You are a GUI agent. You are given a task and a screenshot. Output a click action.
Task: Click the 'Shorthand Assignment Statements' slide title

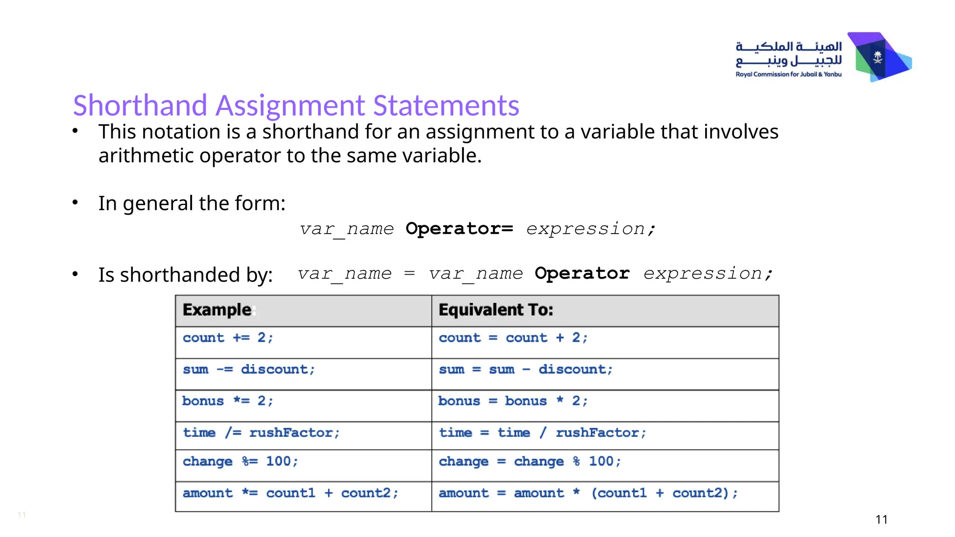[x=296, y=105]
